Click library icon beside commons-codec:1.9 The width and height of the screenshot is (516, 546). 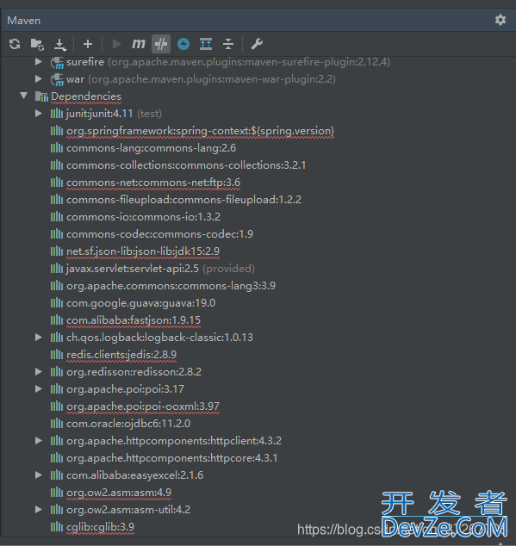[x=57, y=233]
